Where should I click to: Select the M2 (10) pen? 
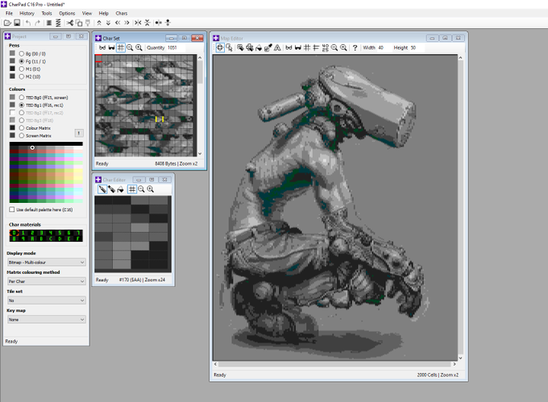tap(22, 77)
